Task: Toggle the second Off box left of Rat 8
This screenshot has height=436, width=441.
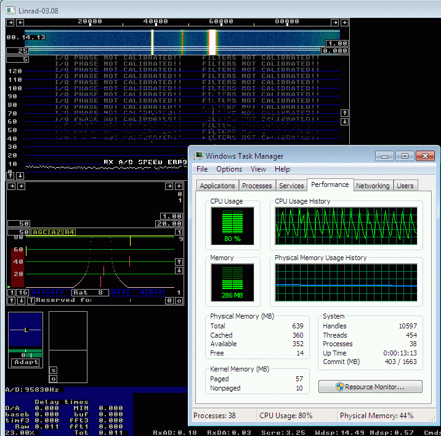Action: 59,293
